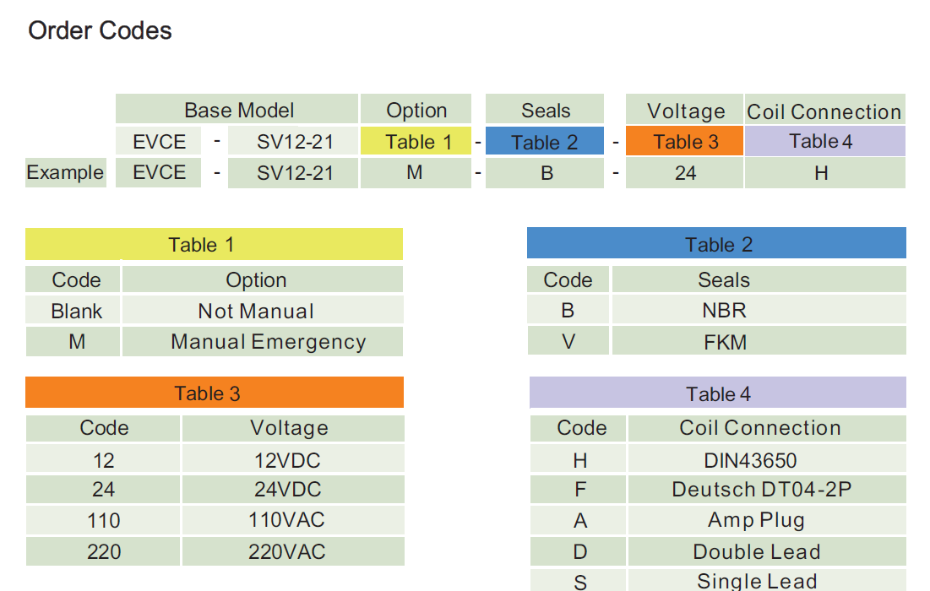Select the FKM seals entry
Image resolution: width=930 pixels, height=591 pixels.
(724, 342)
